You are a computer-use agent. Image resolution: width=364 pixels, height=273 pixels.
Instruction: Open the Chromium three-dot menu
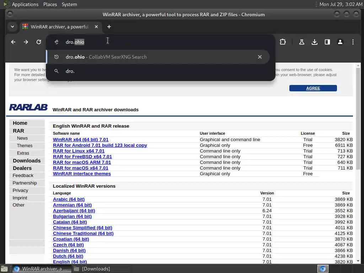click(x=353, y=42)
